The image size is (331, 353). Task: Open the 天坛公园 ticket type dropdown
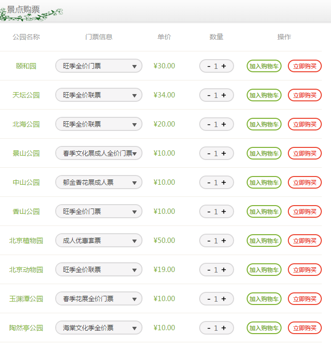coord(99,95)
